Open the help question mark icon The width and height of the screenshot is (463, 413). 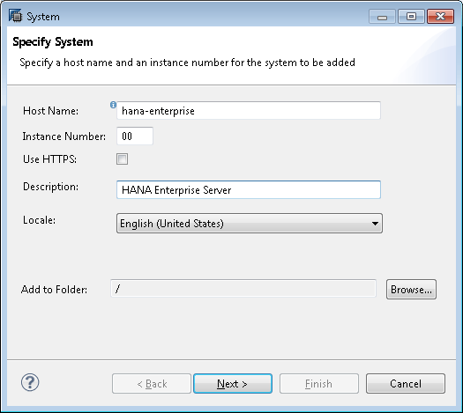pyautogui.click(x=30, y=382)
